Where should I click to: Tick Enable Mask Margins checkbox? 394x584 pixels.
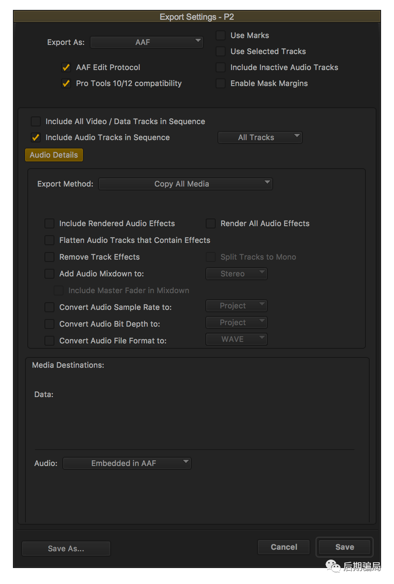pos(221,83)
